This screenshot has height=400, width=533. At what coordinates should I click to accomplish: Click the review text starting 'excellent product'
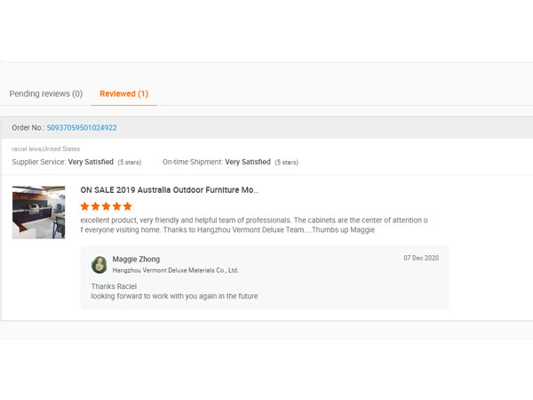(x=254, y=224)
